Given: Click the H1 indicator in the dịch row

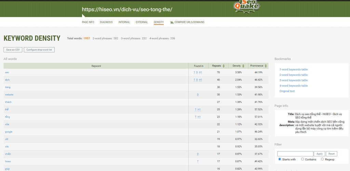Looking at the screenshot, I should click(x=201, y=80).
